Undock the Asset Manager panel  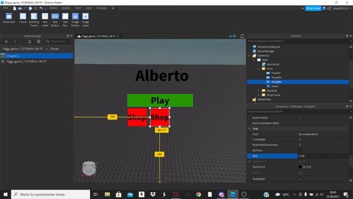(x=67, y=36)
